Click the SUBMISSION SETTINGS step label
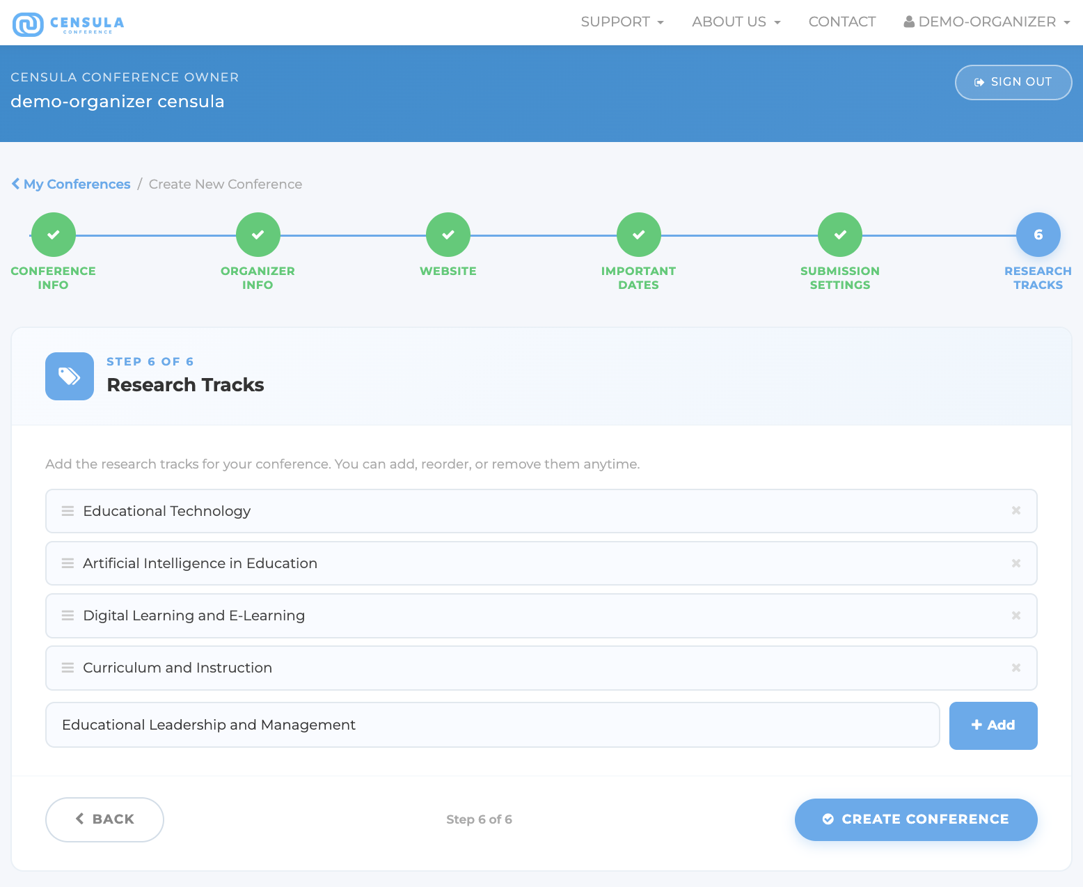Image resolution: width=1083 pixels, height=887 pixels. (840, 278)
